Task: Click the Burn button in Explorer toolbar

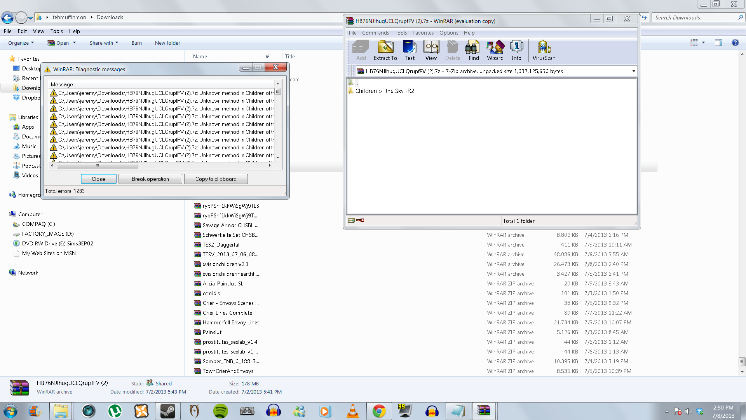Action: (x=136, y=43)
